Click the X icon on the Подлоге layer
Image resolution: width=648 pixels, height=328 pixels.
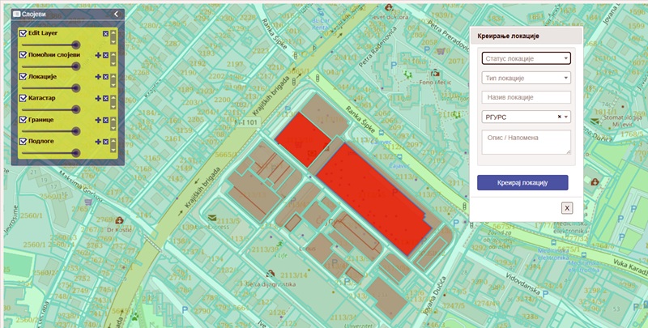(x=105, y=142)
